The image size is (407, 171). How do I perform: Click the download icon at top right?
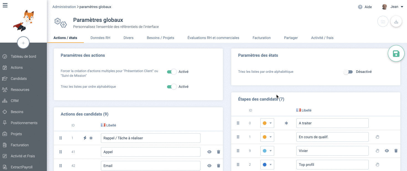(396, 22)
